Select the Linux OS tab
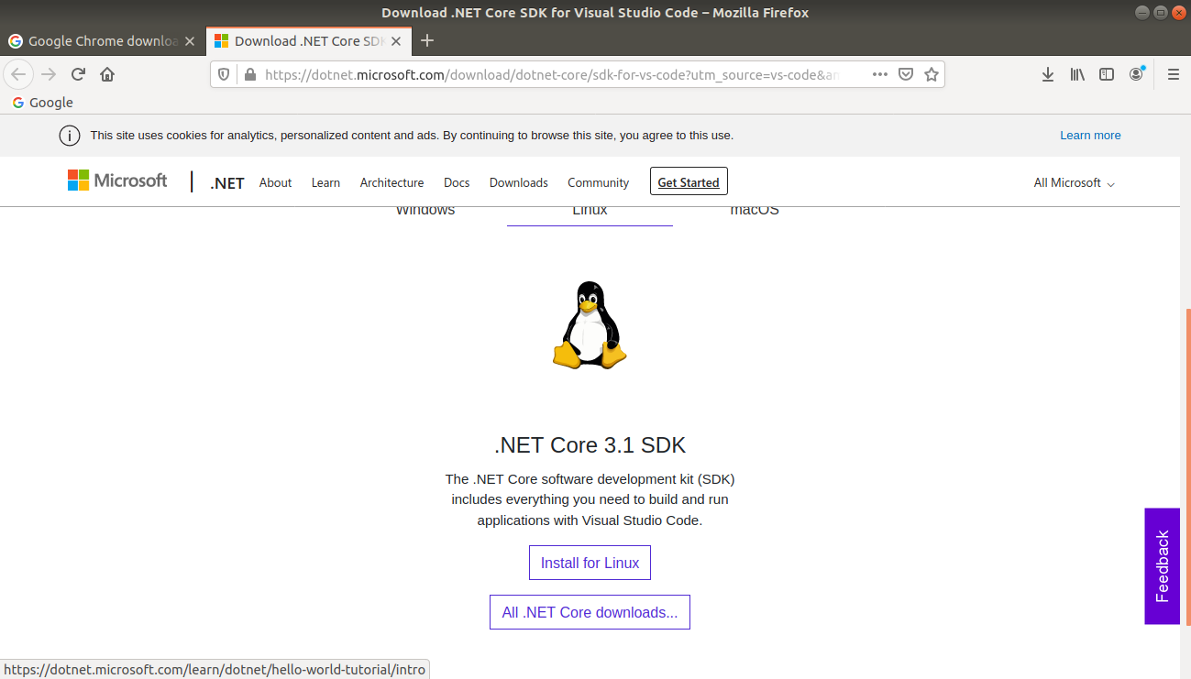The image size is (1191, 679). click(x=590, y=213)
